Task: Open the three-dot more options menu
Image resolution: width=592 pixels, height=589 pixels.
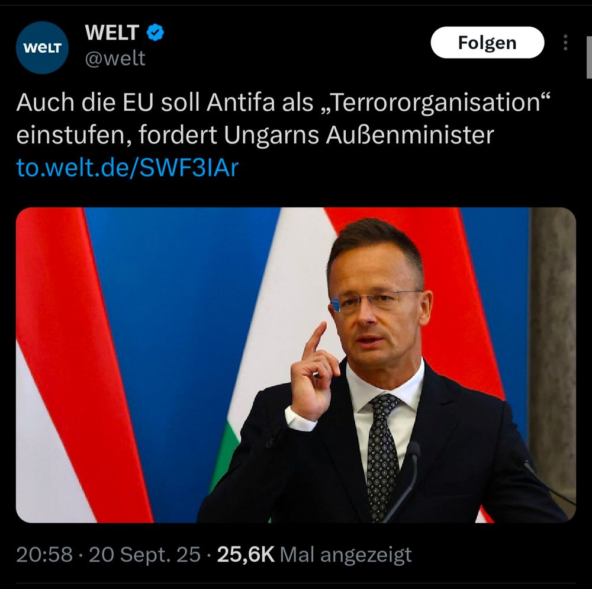Action: [x=565, y=43]
